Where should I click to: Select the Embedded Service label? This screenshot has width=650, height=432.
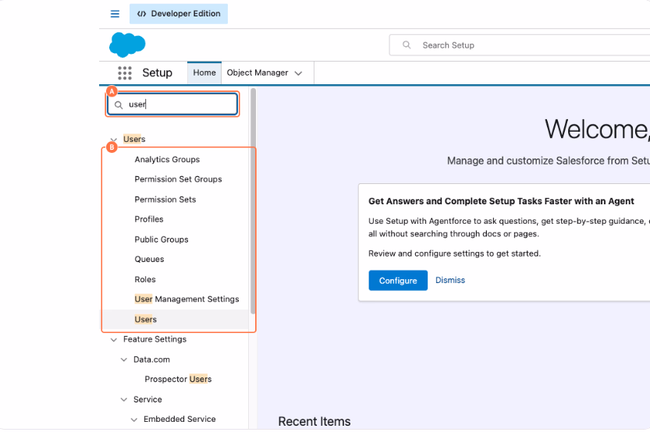coord(179,420)
